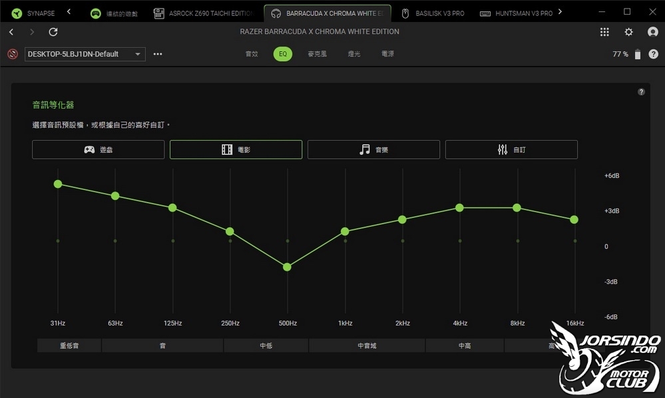Screen dimensions: 665x398
Task: Select the Barracuda X Chroma White tab
Action: click(327, 13)
